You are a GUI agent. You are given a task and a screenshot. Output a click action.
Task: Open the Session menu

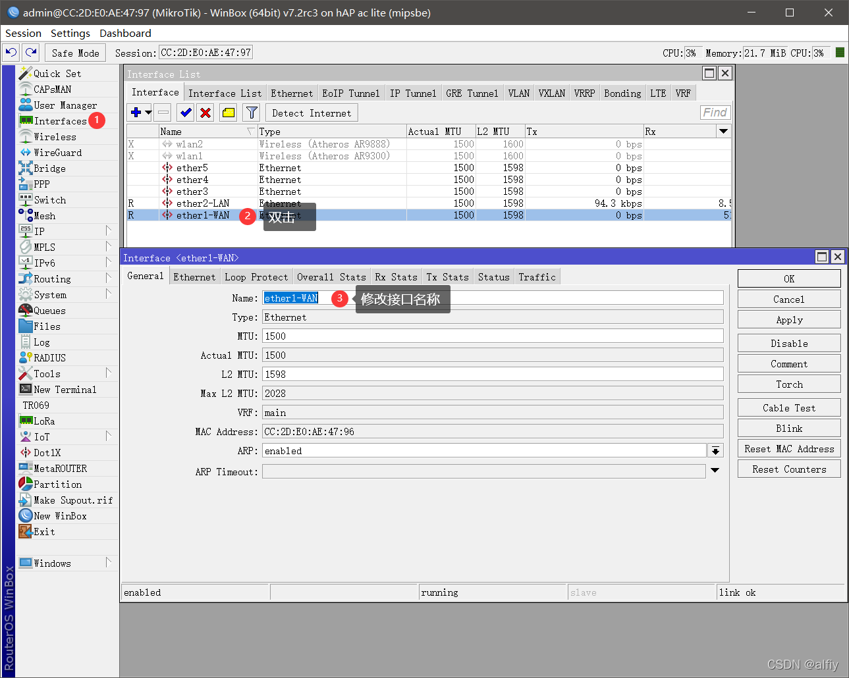(23, 33)
